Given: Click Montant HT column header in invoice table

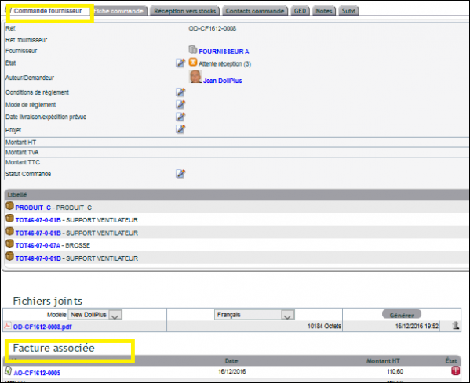Looking at the screenshot, I should [383, 361].
